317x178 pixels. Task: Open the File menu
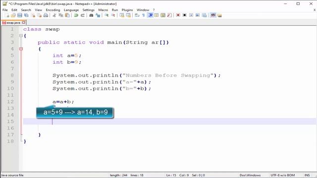pos(5,10)
